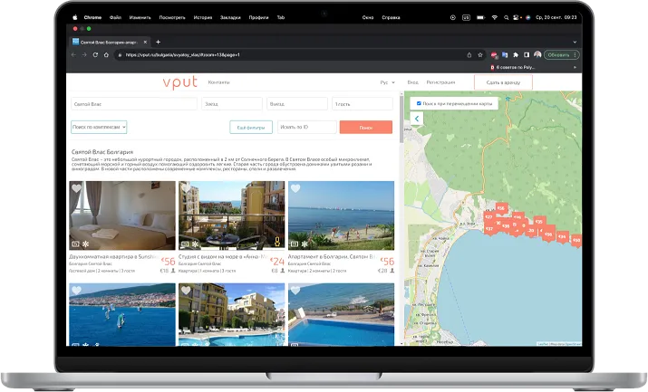648x392 pixels.
Task: Click heart icon on Апартамент beach listing
Action: pyautogui.click(x=295, y=188)
